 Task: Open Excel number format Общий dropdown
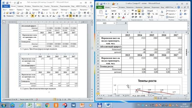[157, 11]
